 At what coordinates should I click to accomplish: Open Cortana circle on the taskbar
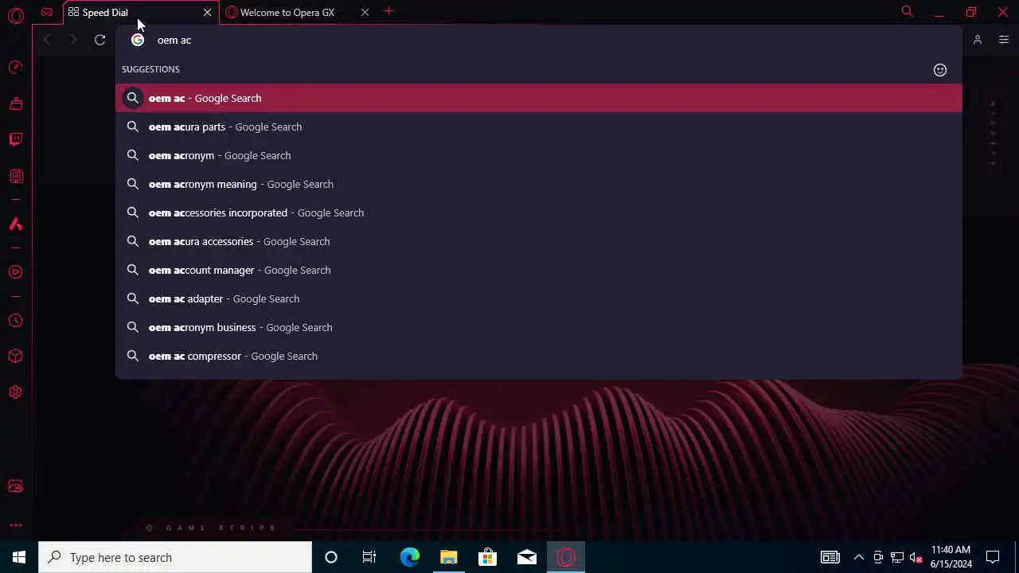pyautogui.click(x=331, y=557)
